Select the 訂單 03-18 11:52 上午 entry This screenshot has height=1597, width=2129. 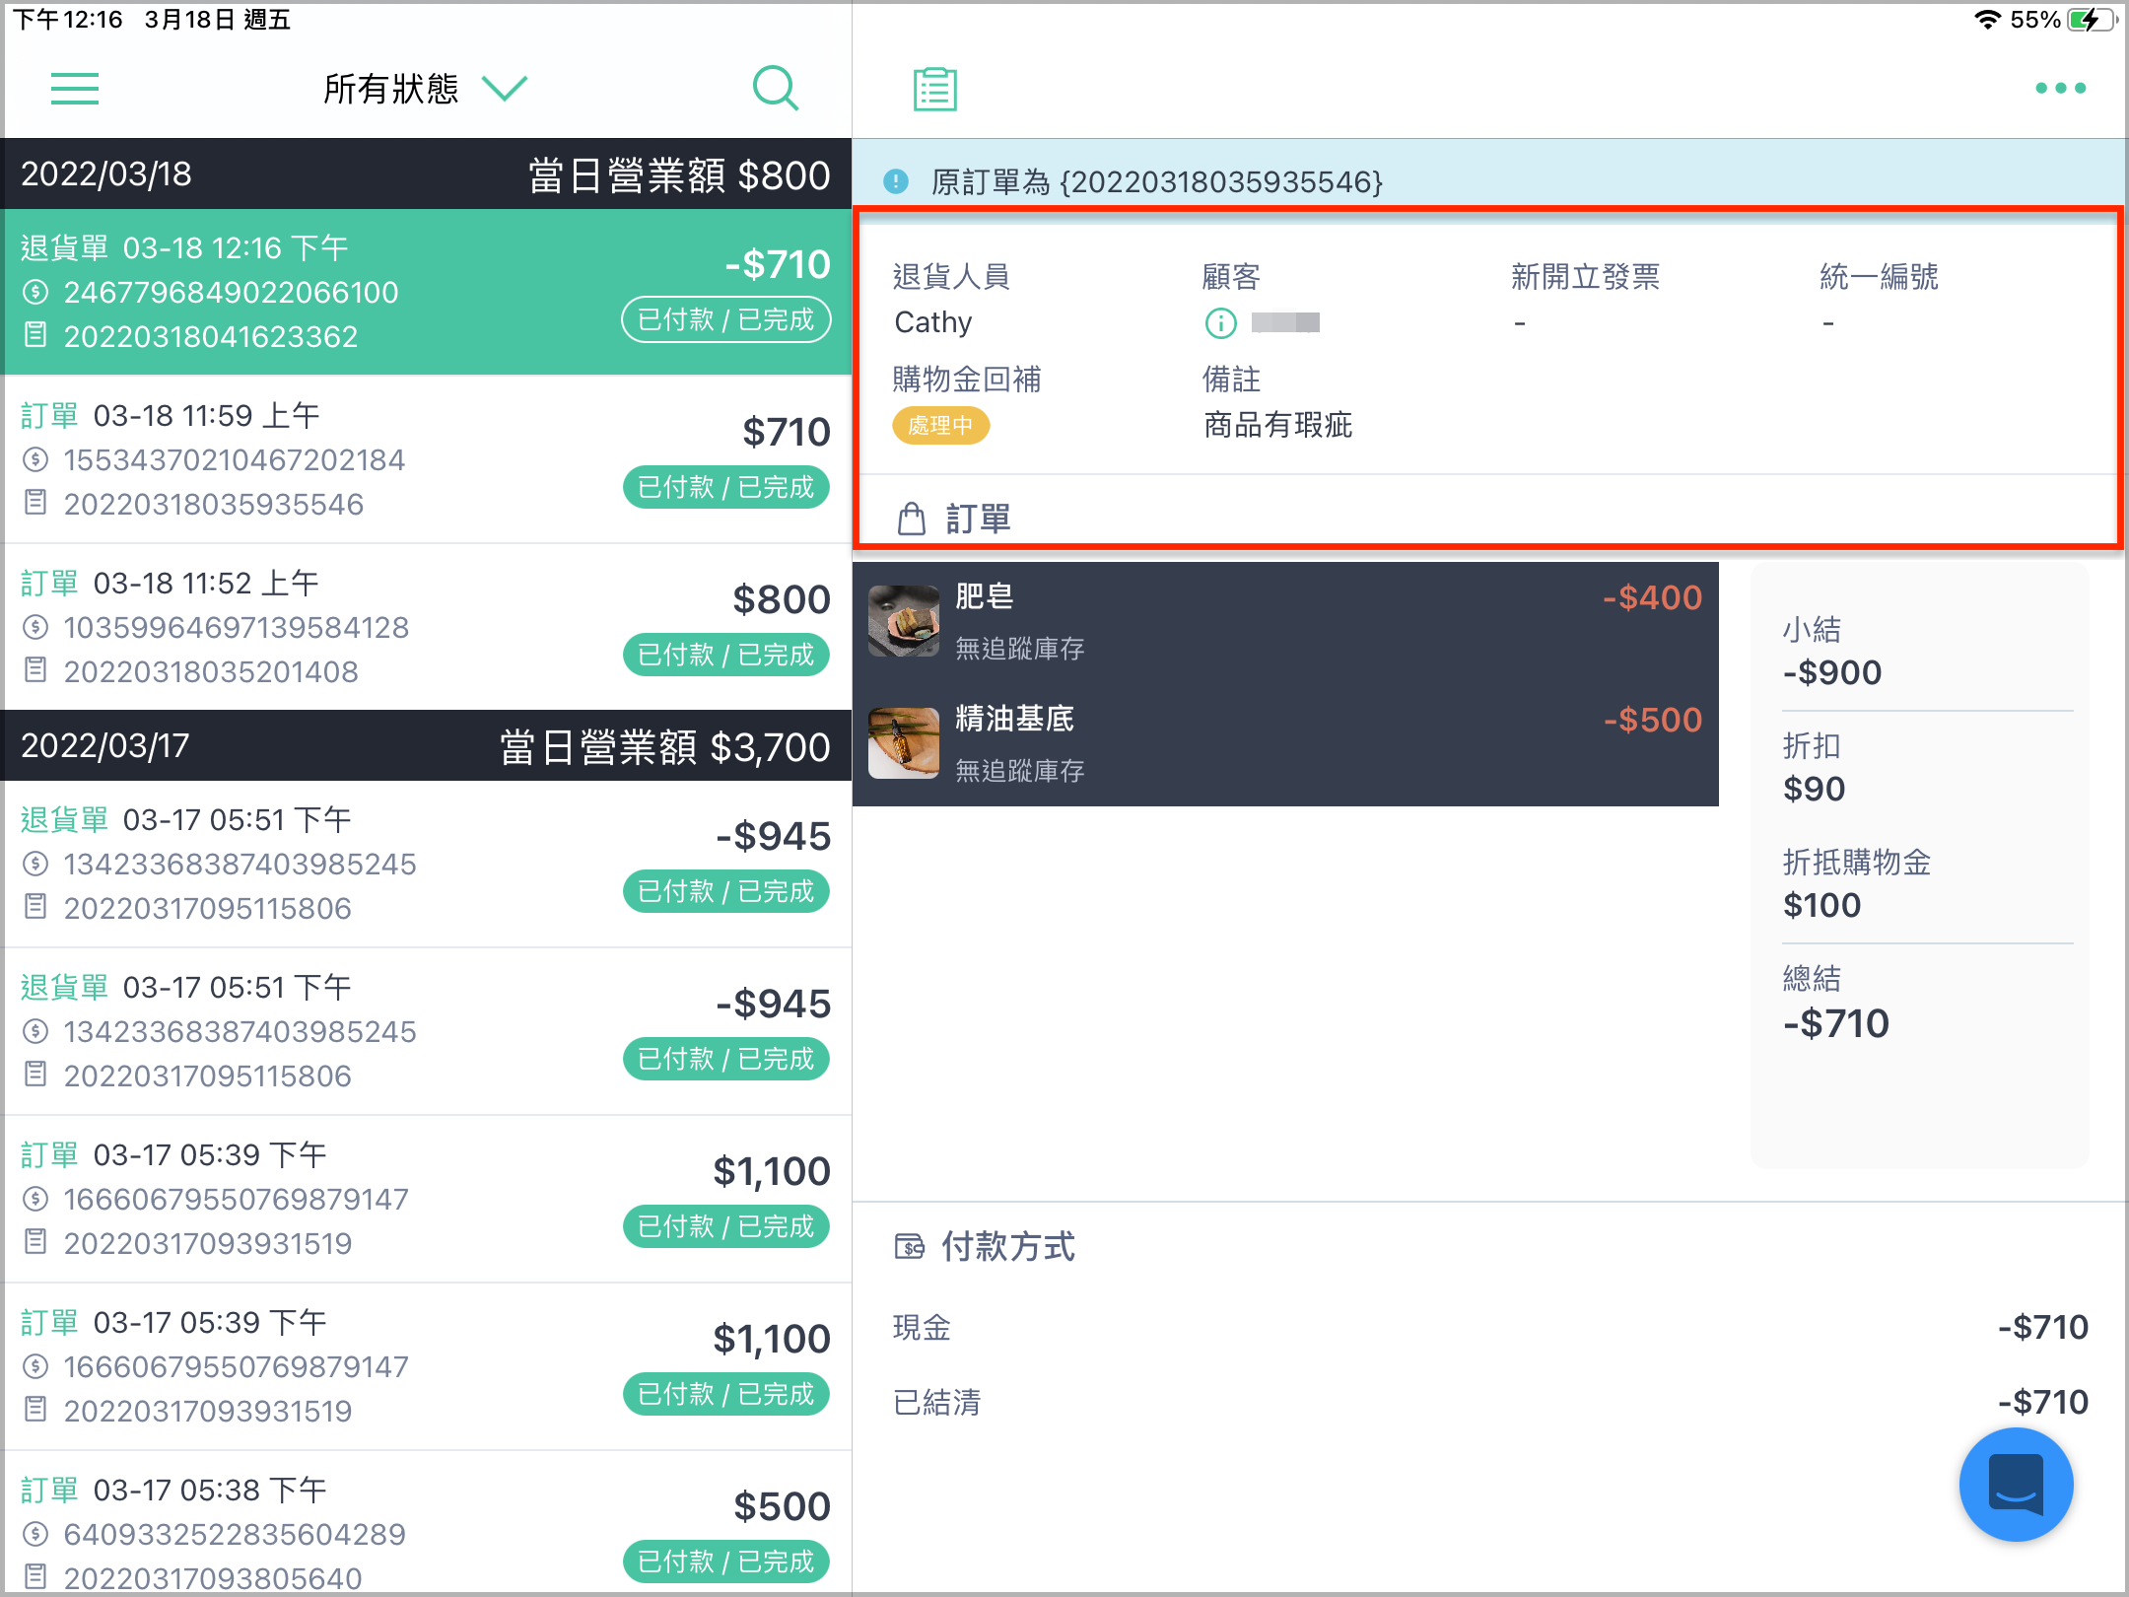tap(426, 627)
